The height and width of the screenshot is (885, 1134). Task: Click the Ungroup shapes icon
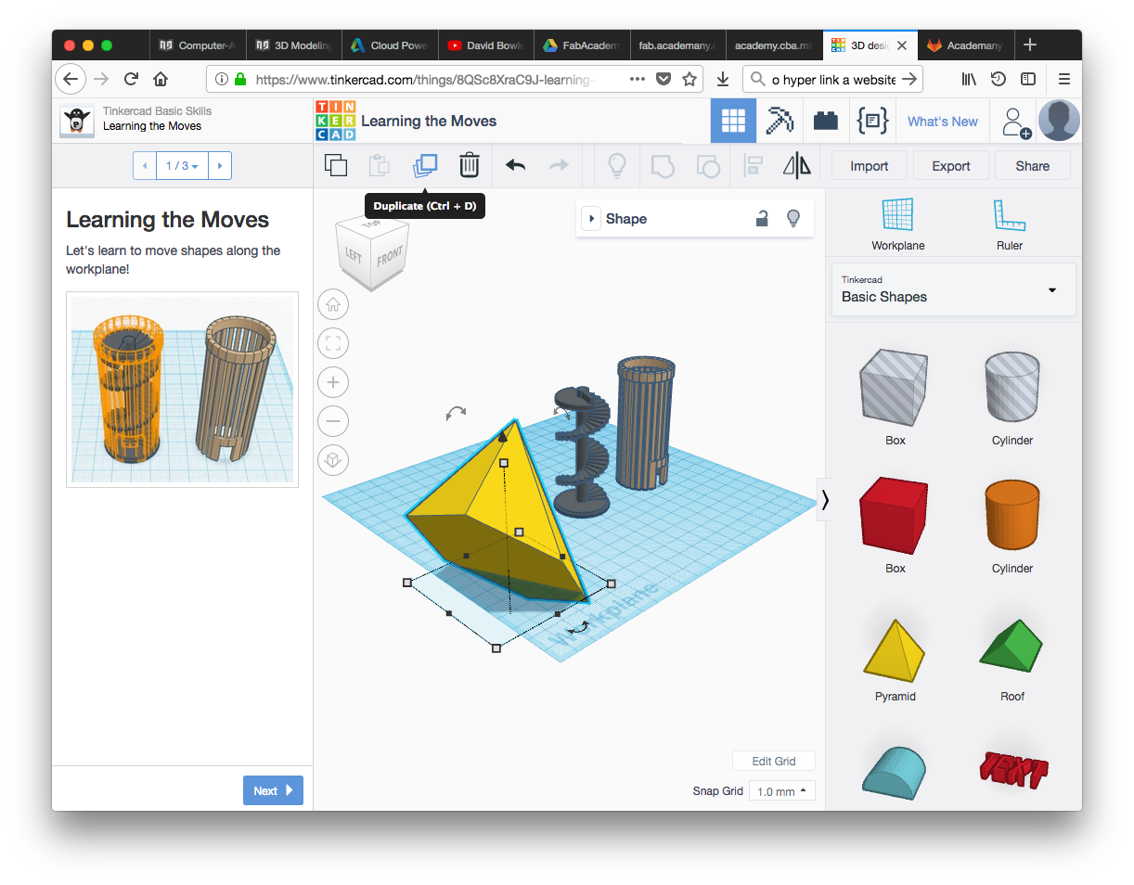tap(707, 166)
